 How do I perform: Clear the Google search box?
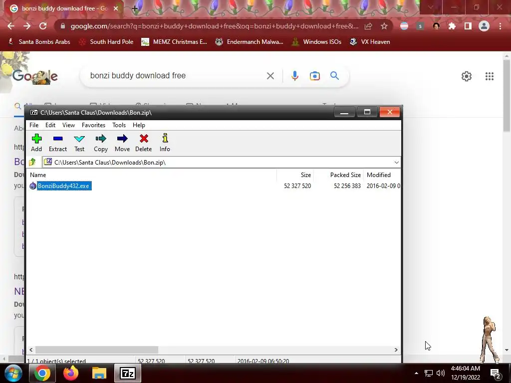tap(270, 76)
